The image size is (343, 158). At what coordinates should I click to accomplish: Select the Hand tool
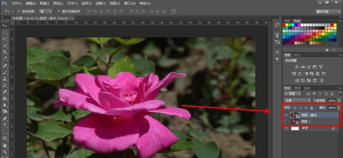[5, 145]
